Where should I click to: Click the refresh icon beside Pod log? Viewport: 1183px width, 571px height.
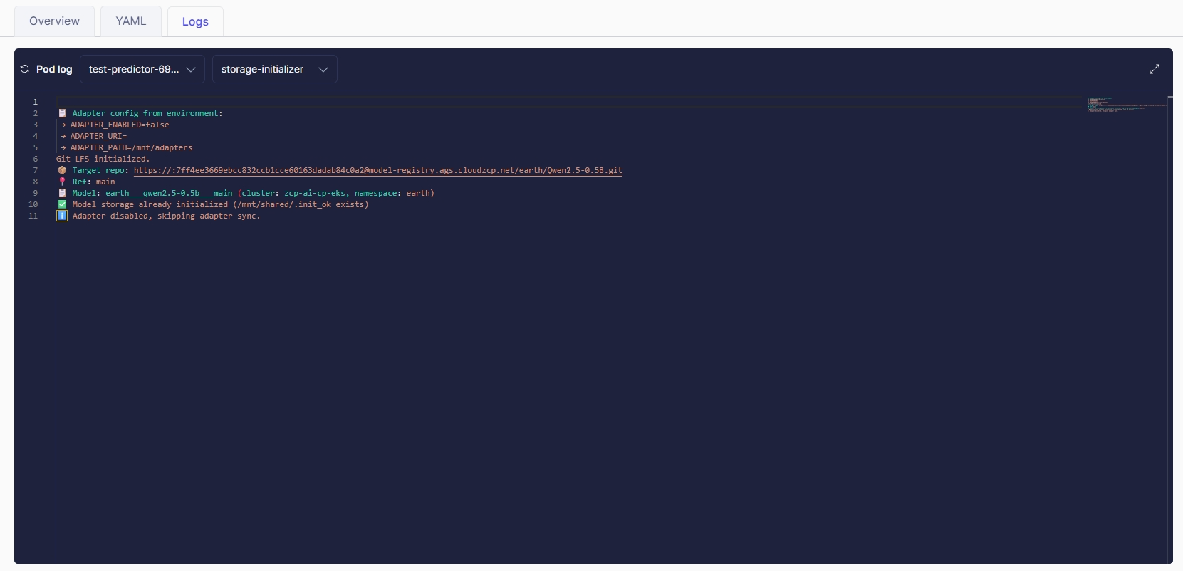[24, 69]
